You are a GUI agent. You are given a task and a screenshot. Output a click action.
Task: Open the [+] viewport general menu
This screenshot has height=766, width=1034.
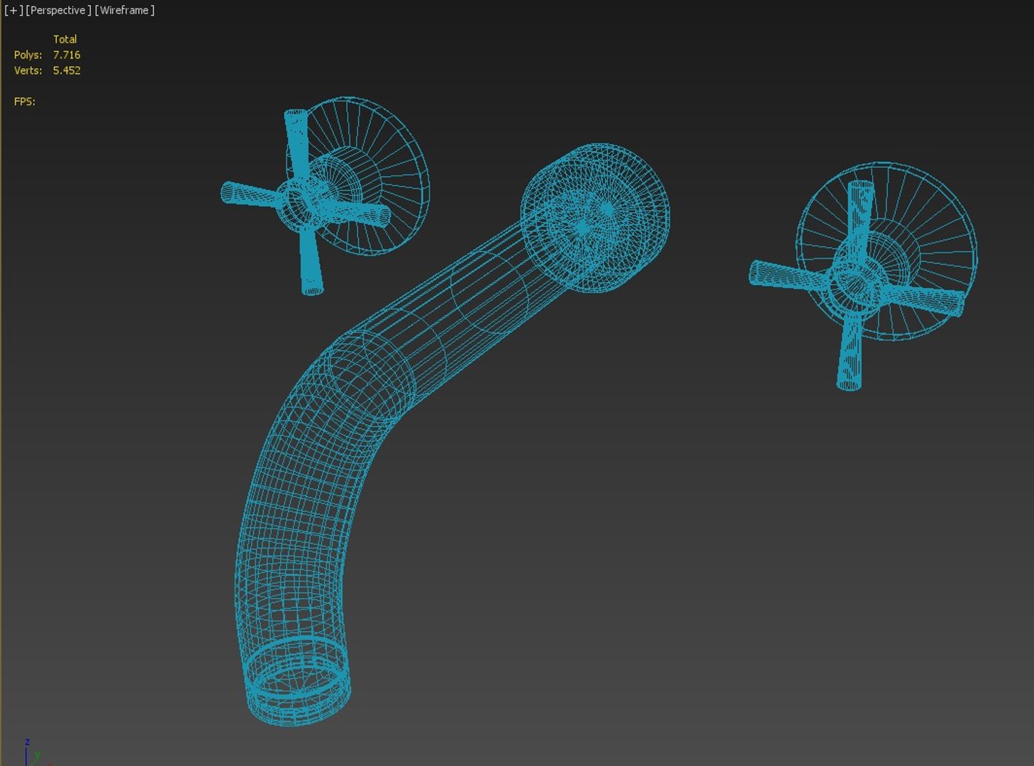pos(13,11)
